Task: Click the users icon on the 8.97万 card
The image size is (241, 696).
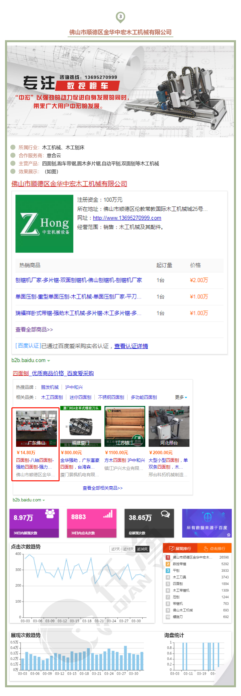Action: 50,514
